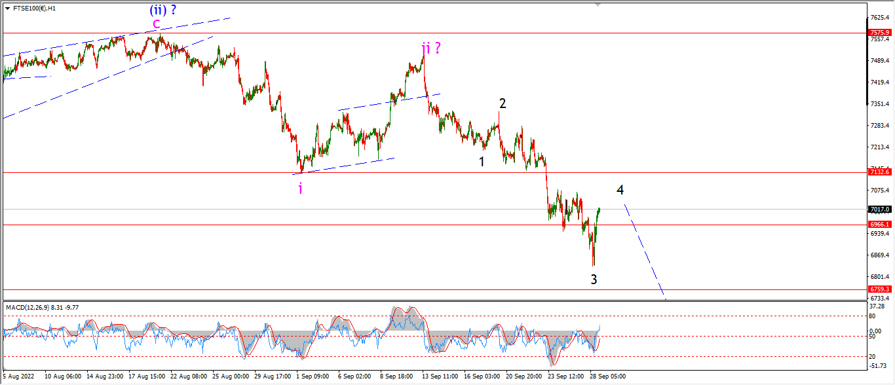
Task: Click the 6966.1 red price tag
Action: pos(879,224)
